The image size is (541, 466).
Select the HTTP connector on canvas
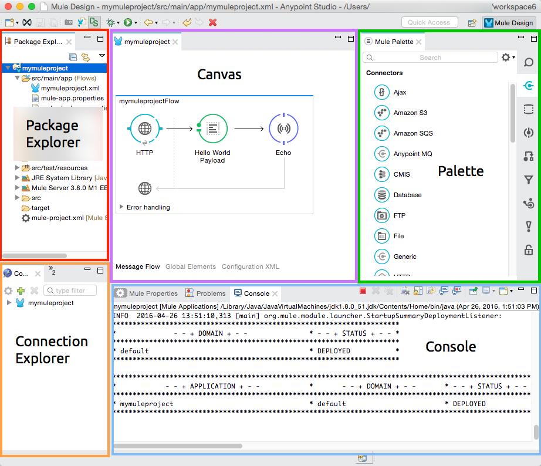pyautogui.click(x=144, y=129)
